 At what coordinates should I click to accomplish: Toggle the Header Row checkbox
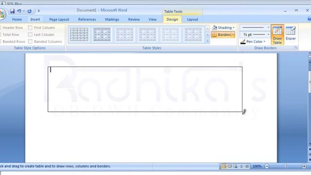tap(11, 28)
